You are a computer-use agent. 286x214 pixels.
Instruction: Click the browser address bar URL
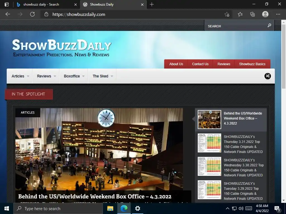[x=79, y=14]
